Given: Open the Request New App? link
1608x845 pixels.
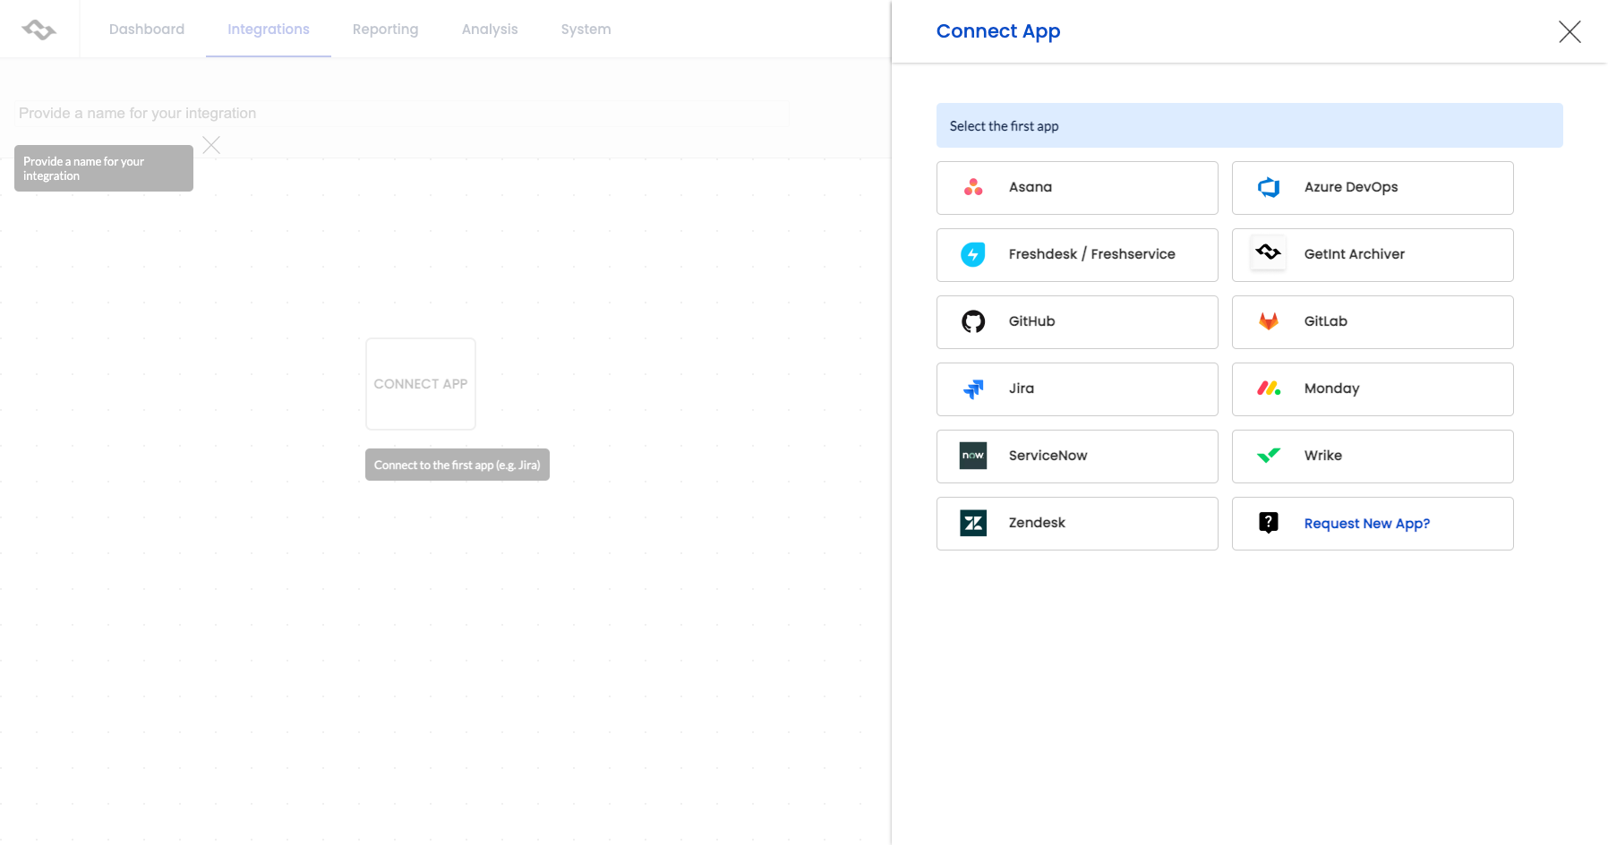Looking at the screenshot, I should [1367, 524].
